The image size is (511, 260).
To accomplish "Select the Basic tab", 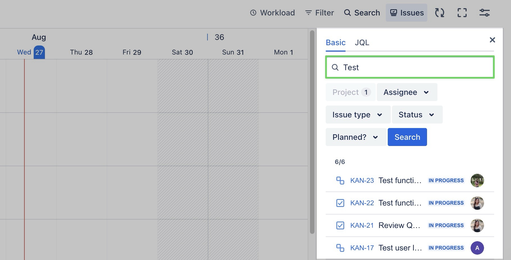I will point(336,43).
